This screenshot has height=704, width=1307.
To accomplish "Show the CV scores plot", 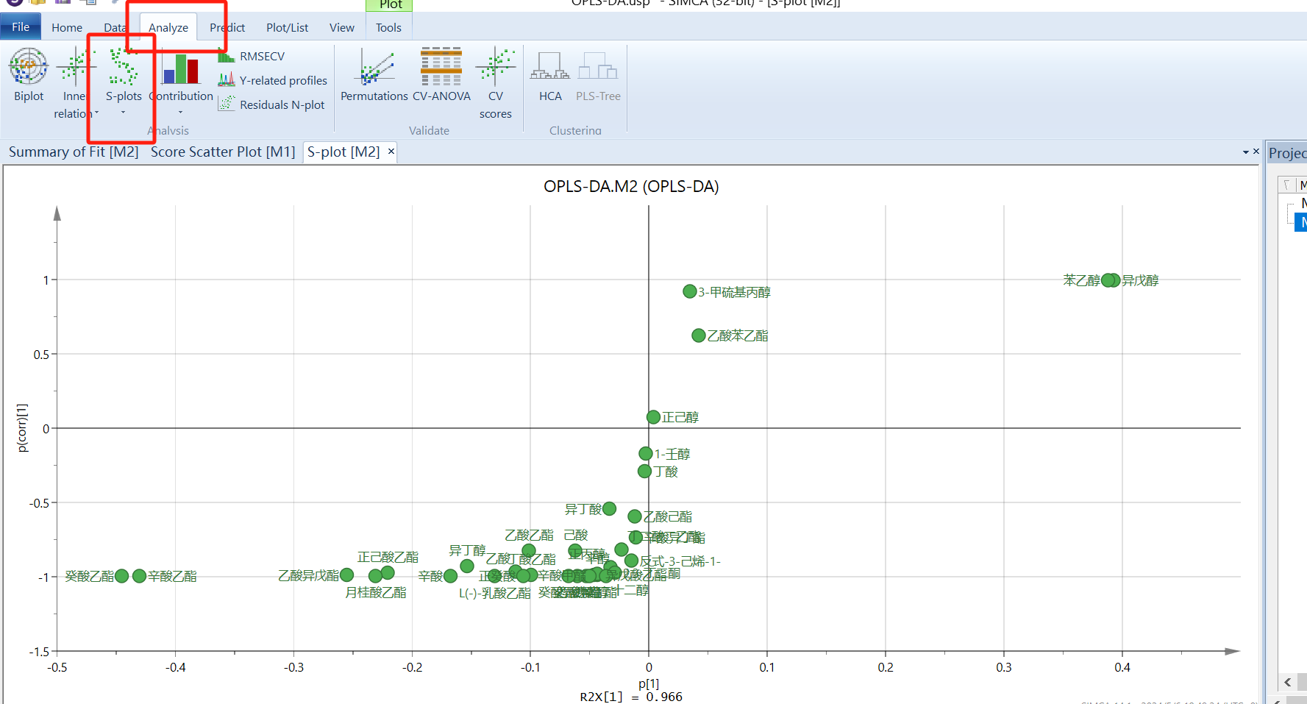I will tap(495, 68).
